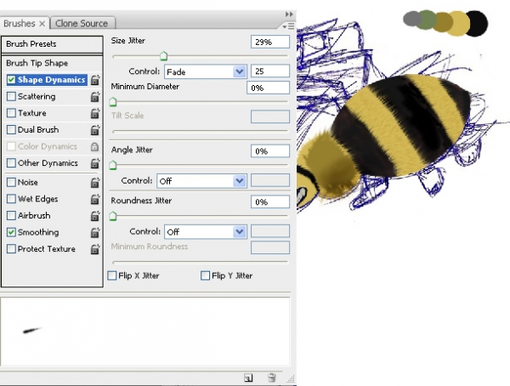Image resolution: width=510 pixels, height=386 pixels.
Task: Click the Roundness Jitter slider handle
Action: [113, 216]
